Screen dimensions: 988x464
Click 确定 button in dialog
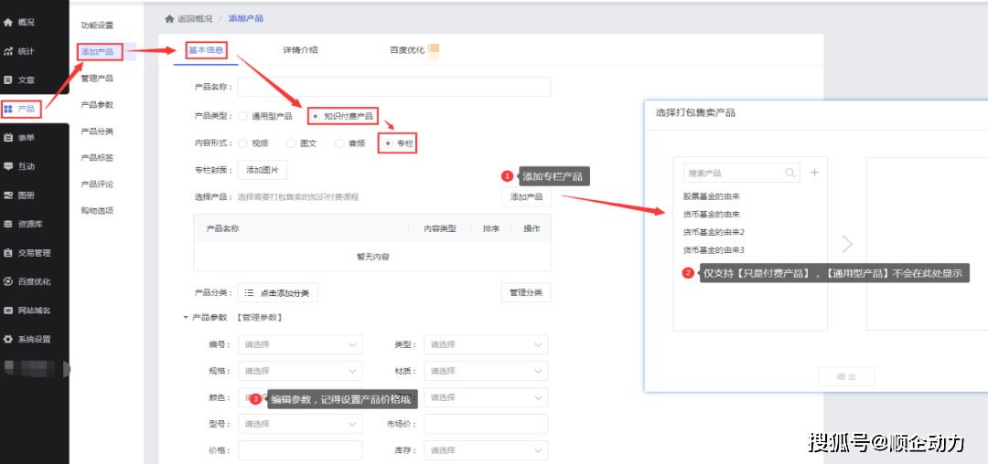[x=846, y=376]
